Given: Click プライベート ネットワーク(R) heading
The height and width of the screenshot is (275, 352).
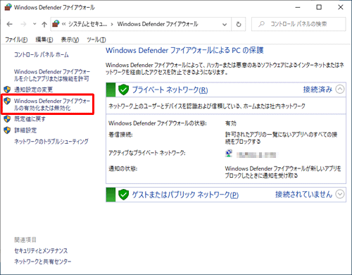Looking at the screenshot, I should pyautogui.click(x=170, y=90).
